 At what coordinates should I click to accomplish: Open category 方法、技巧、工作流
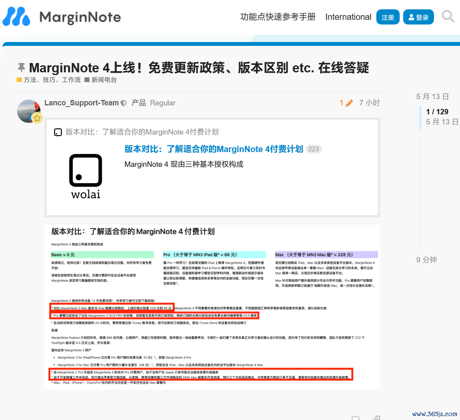[x=52, y=80]
